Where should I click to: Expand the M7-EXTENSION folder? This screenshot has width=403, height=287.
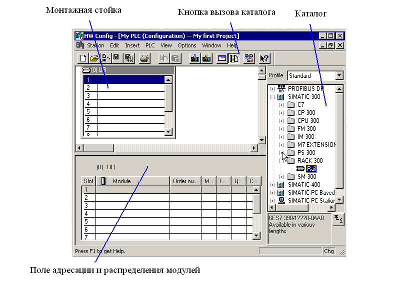(x=282, y=145)
